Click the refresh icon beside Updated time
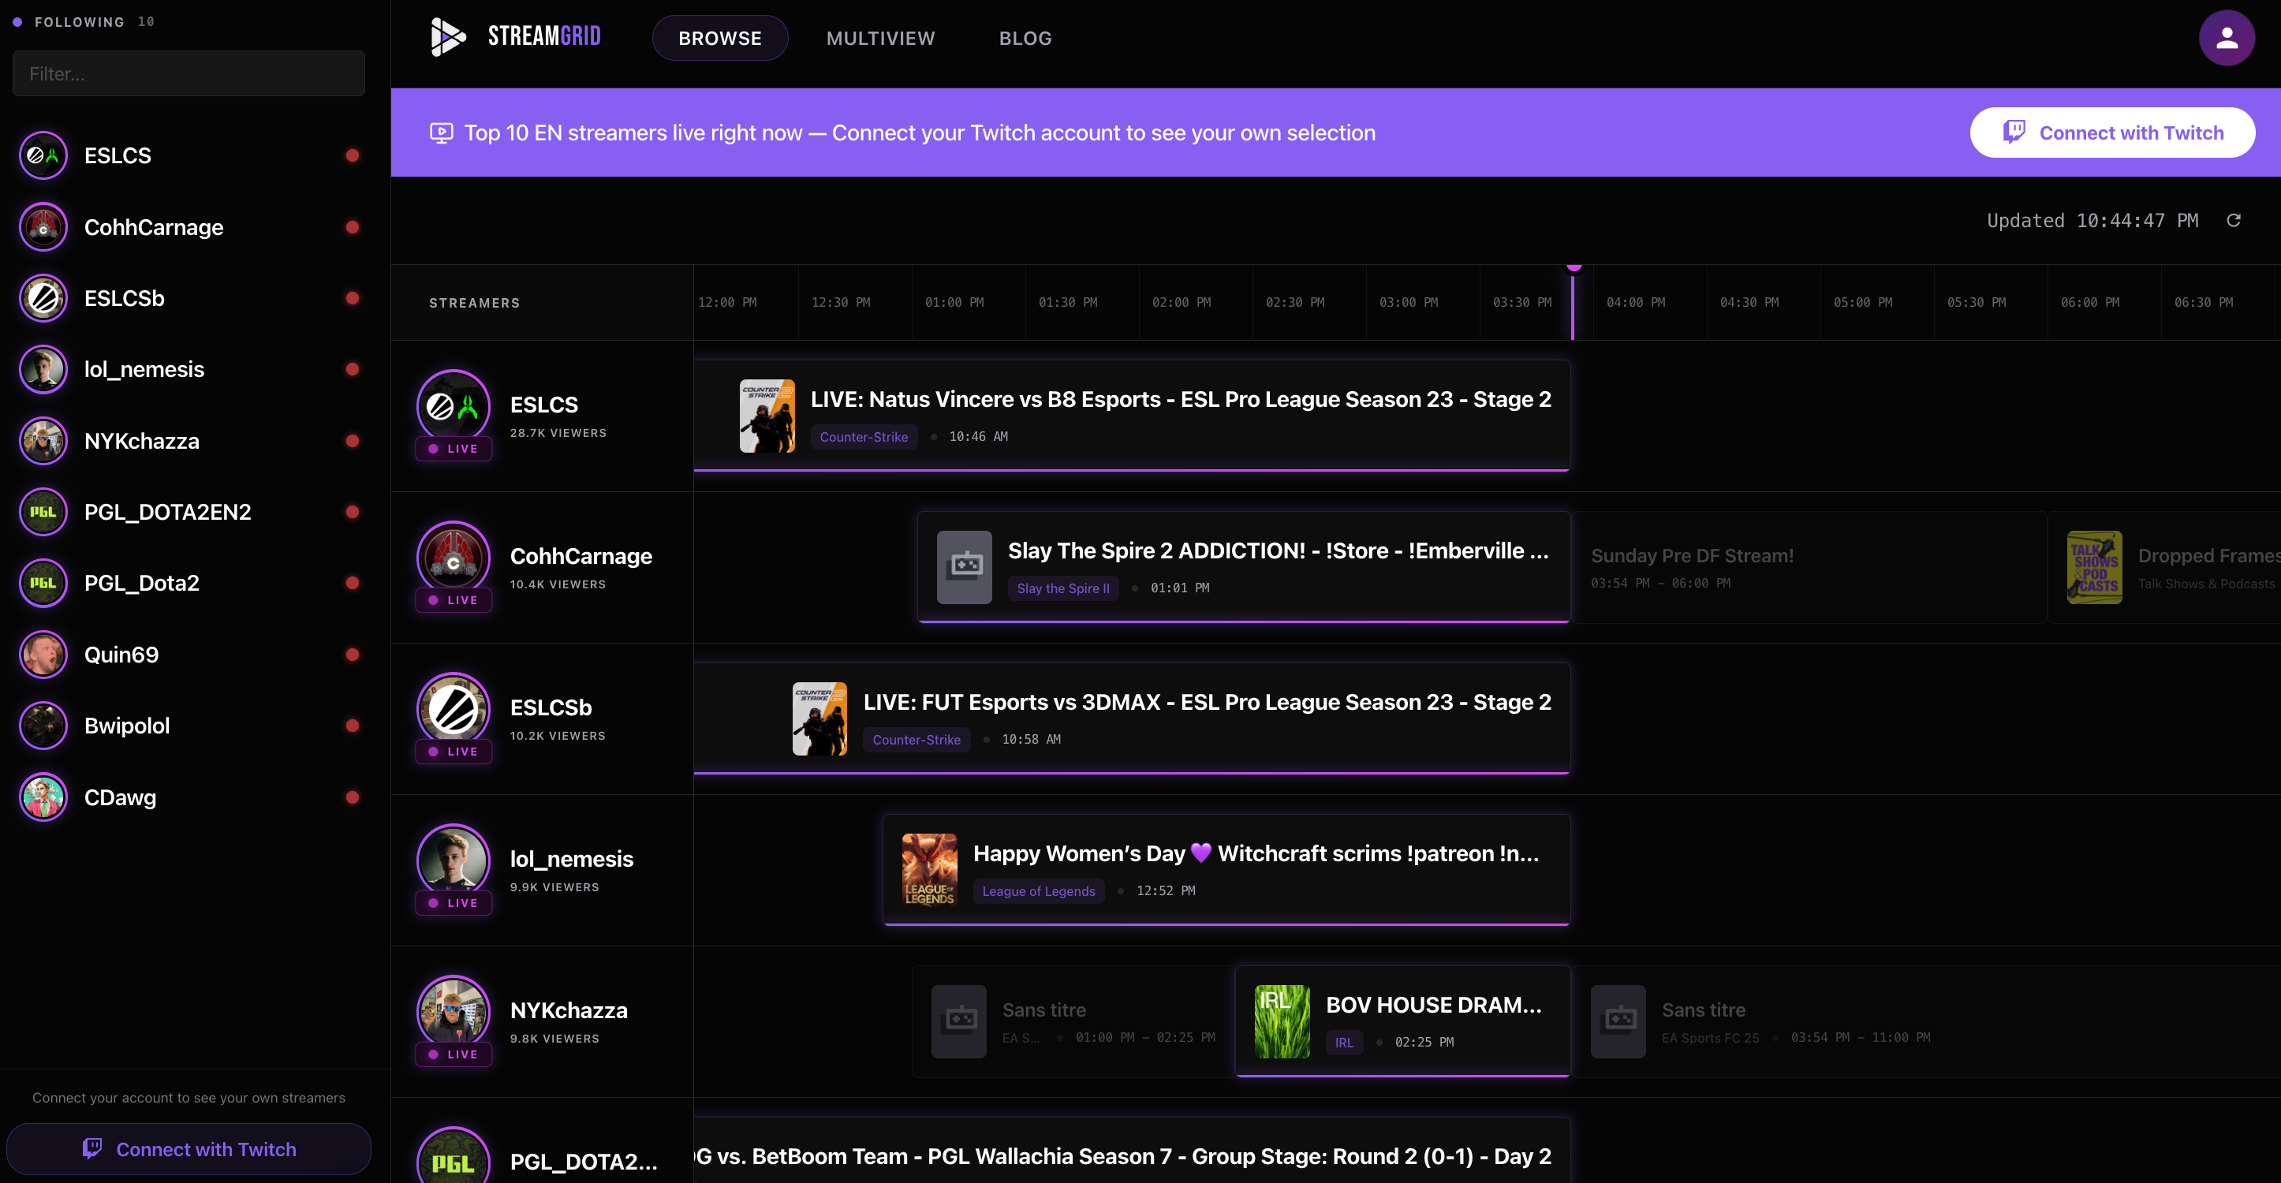The width and height of the screenshot is (2281, 1183). [x=2233, y=221]
